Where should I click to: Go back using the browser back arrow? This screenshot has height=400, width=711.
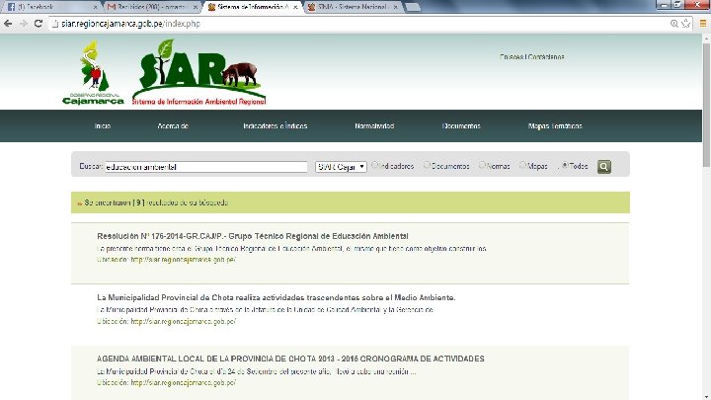coord(8,24)
